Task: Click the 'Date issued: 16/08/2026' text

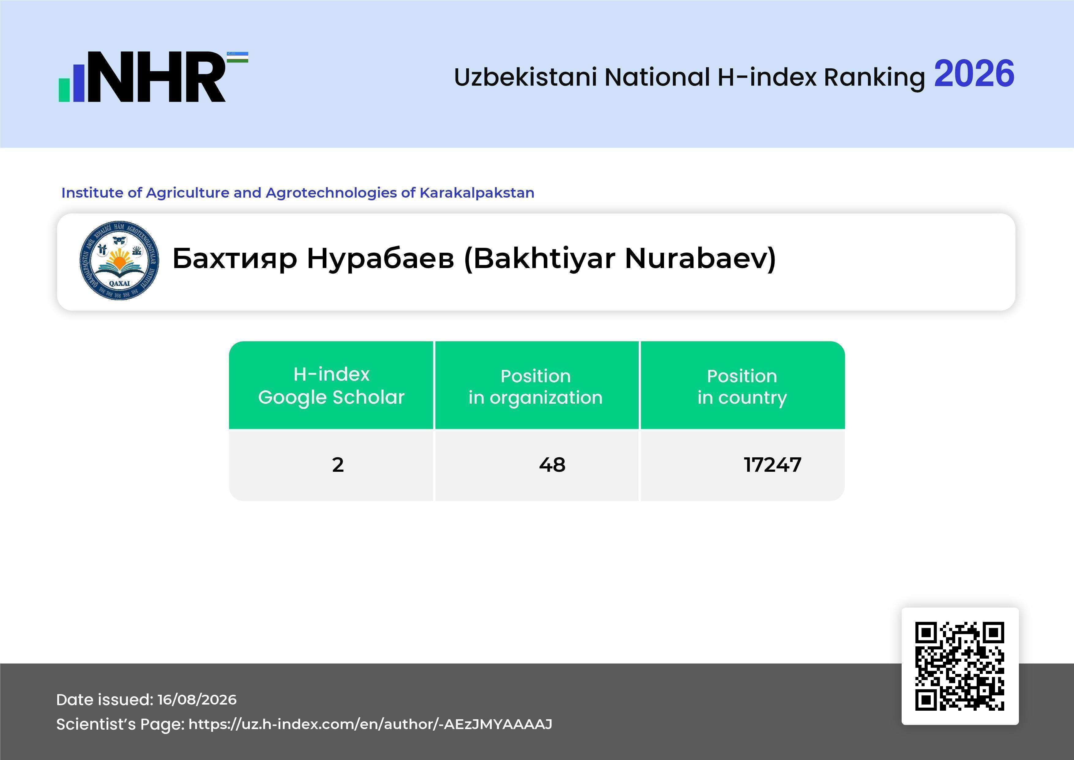Action: [x=146, y=700]
